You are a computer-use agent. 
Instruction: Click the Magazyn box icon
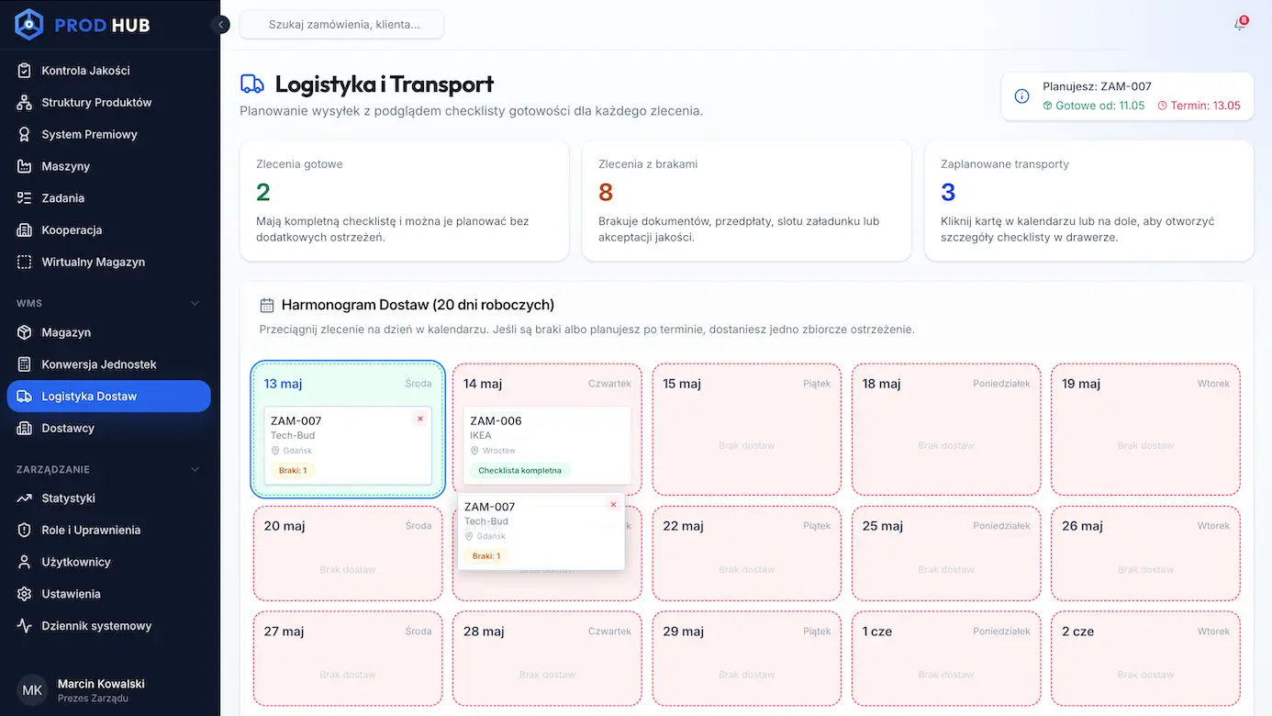click(25, 332)
